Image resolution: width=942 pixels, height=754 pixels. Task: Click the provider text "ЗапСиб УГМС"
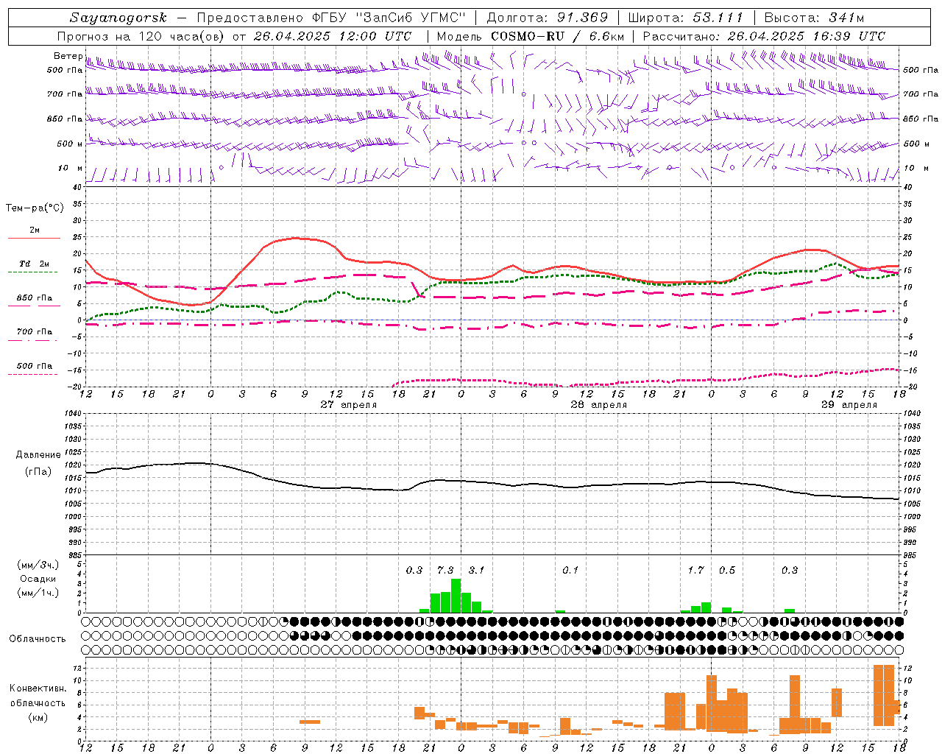click(411, 18)
